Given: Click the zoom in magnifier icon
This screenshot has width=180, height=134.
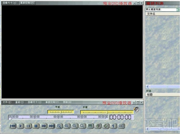Looking at the screenshot, I should coord(67,126).
